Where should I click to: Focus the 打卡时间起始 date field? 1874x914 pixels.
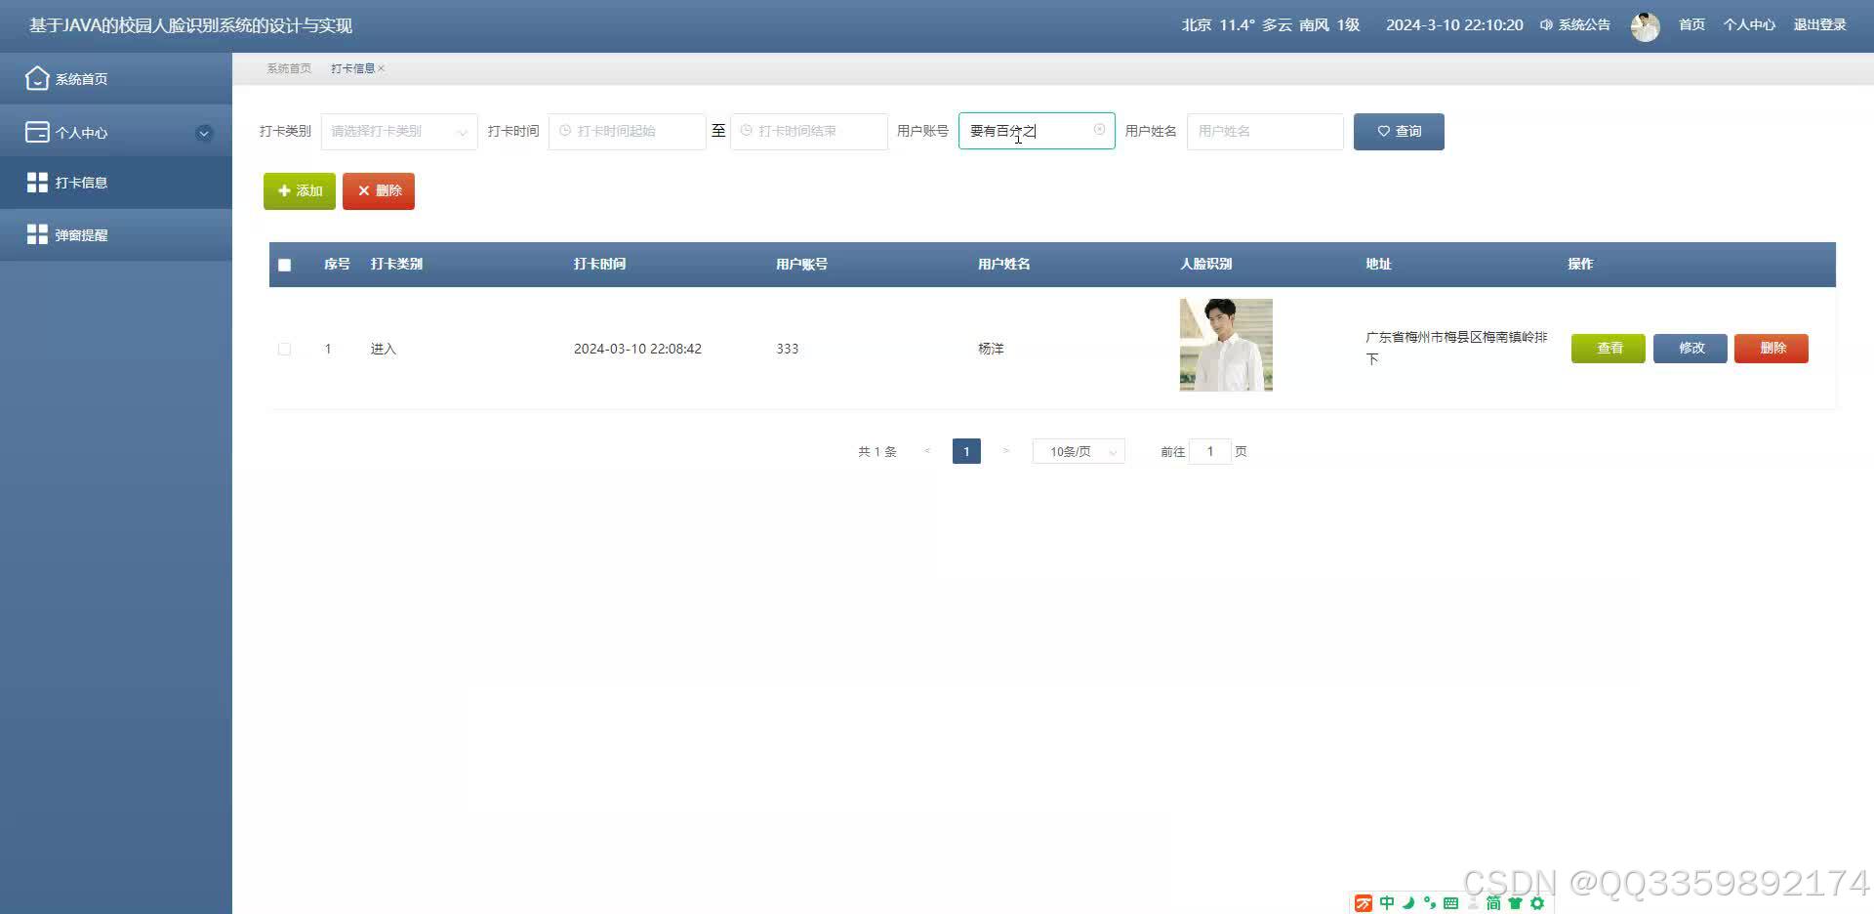pyautogui.click(x=627, y=132)
